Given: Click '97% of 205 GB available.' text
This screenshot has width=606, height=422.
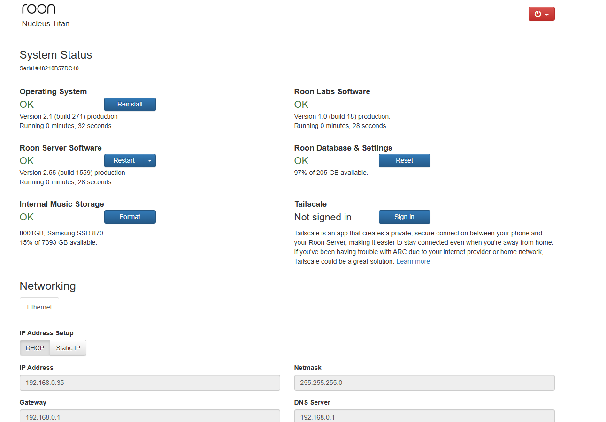Looking at the screenshot, I should (331, 173).
